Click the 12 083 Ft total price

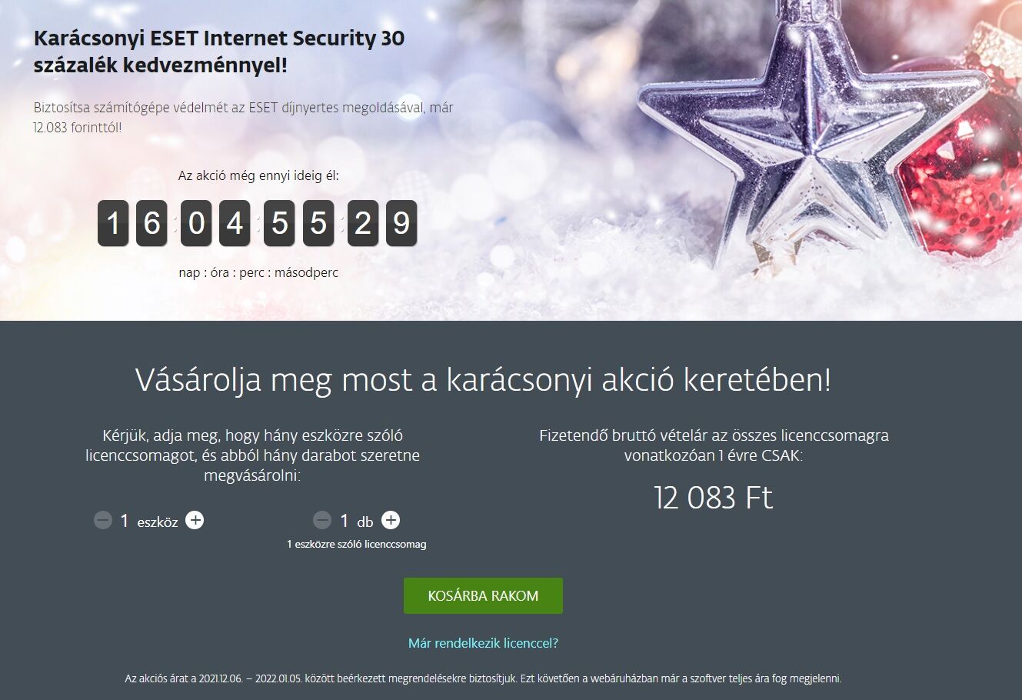(x=713, y=498)
